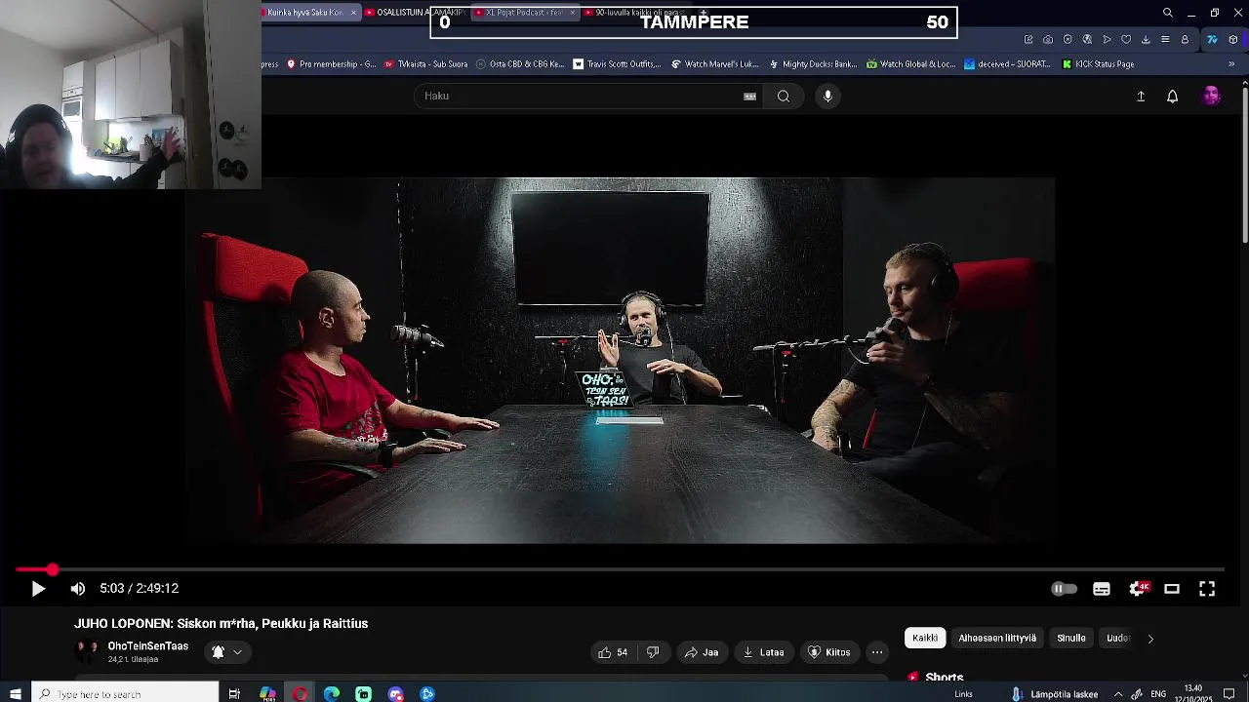Like the video with thumbs up
The height and width of the screenshot is (702, 1249).
pos(614,652)
